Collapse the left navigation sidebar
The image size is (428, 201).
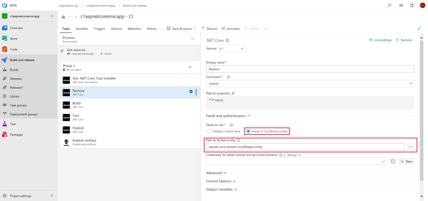52,196
